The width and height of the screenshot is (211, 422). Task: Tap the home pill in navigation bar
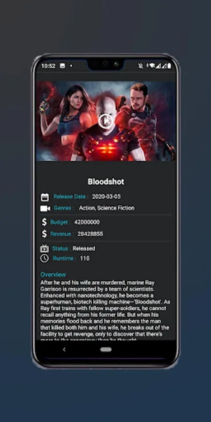tap(106, 349)
